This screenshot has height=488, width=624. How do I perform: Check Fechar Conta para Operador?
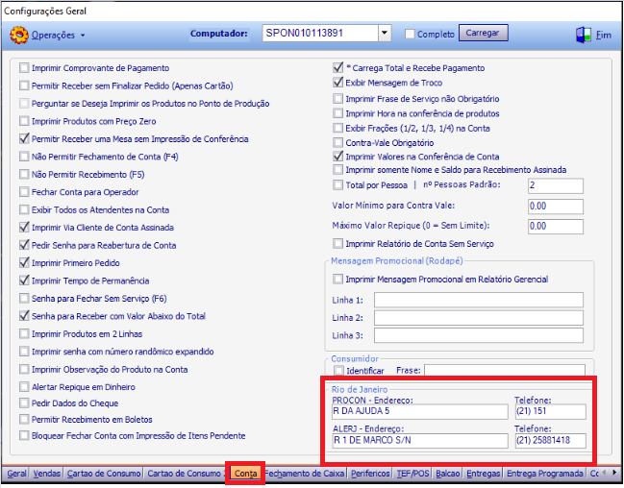click(x=24, y=192)
